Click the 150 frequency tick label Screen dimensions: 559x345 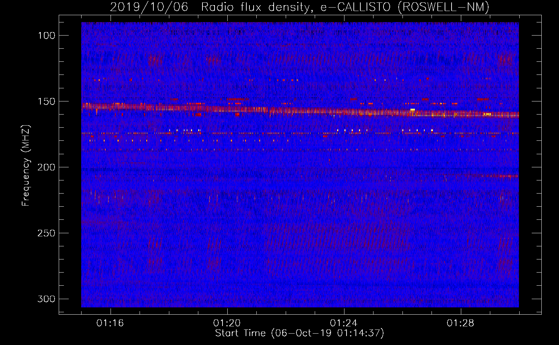(x=46, y=101)
